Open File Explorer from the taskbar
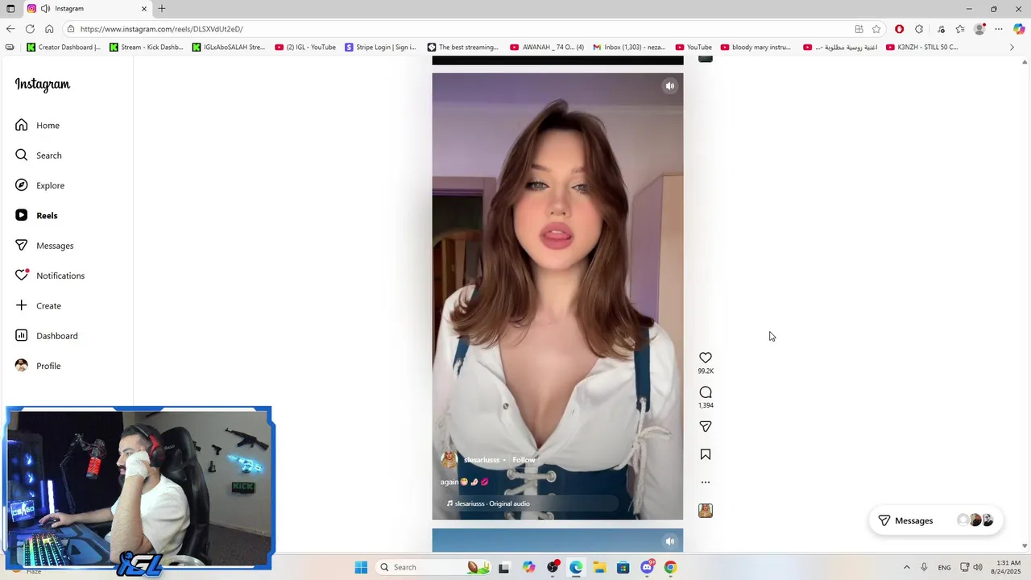 click(x=600, y=567)
